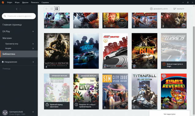
Task: Click the Добавить игру button
Action: pyautogui.click(x=159, y=9)
